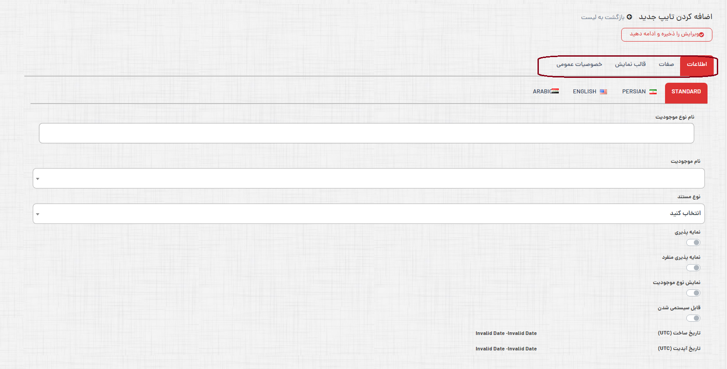Click the بازگشت به لیست link text

click(x=603, y=17)
